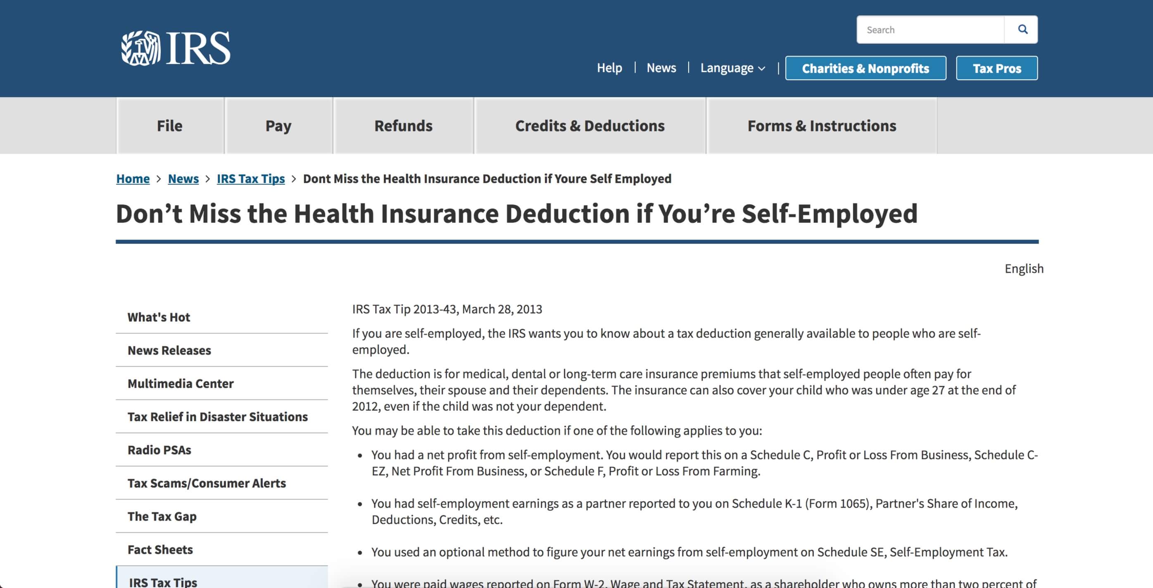Open the Language dropdown chevron

(x=762, y=68)
